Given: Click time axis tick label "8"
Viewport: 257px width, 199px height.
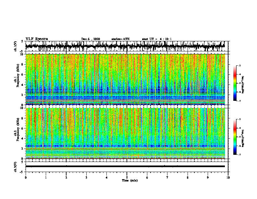Looking at the screenshot, I should (x=188, y=178).
